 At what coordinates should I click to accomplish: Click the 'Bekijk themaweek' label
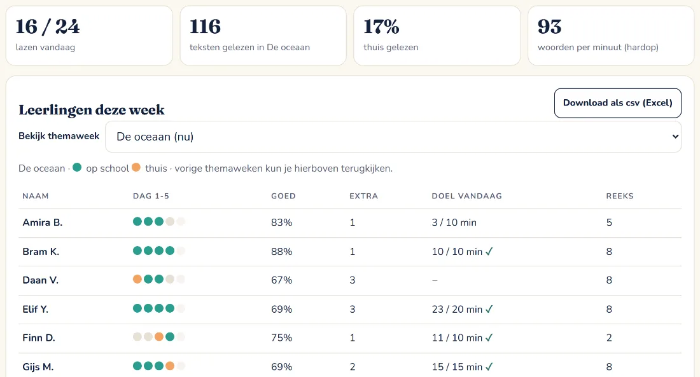point(59,136)
